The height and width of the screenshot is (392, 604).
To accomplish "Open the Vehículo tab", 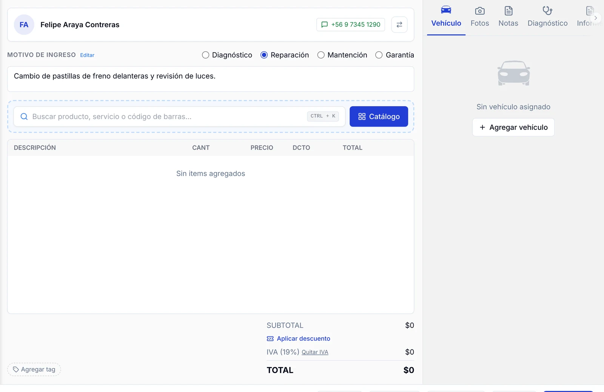I will (x=446, y=17).
